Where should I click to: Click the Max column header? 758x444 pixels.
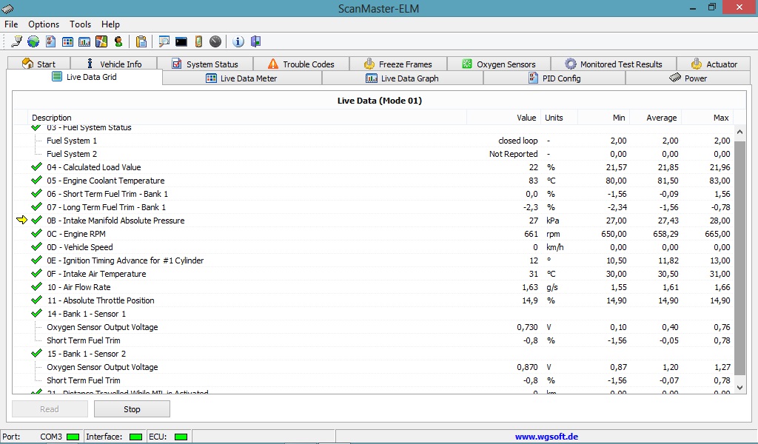click(x=707, y=118)
